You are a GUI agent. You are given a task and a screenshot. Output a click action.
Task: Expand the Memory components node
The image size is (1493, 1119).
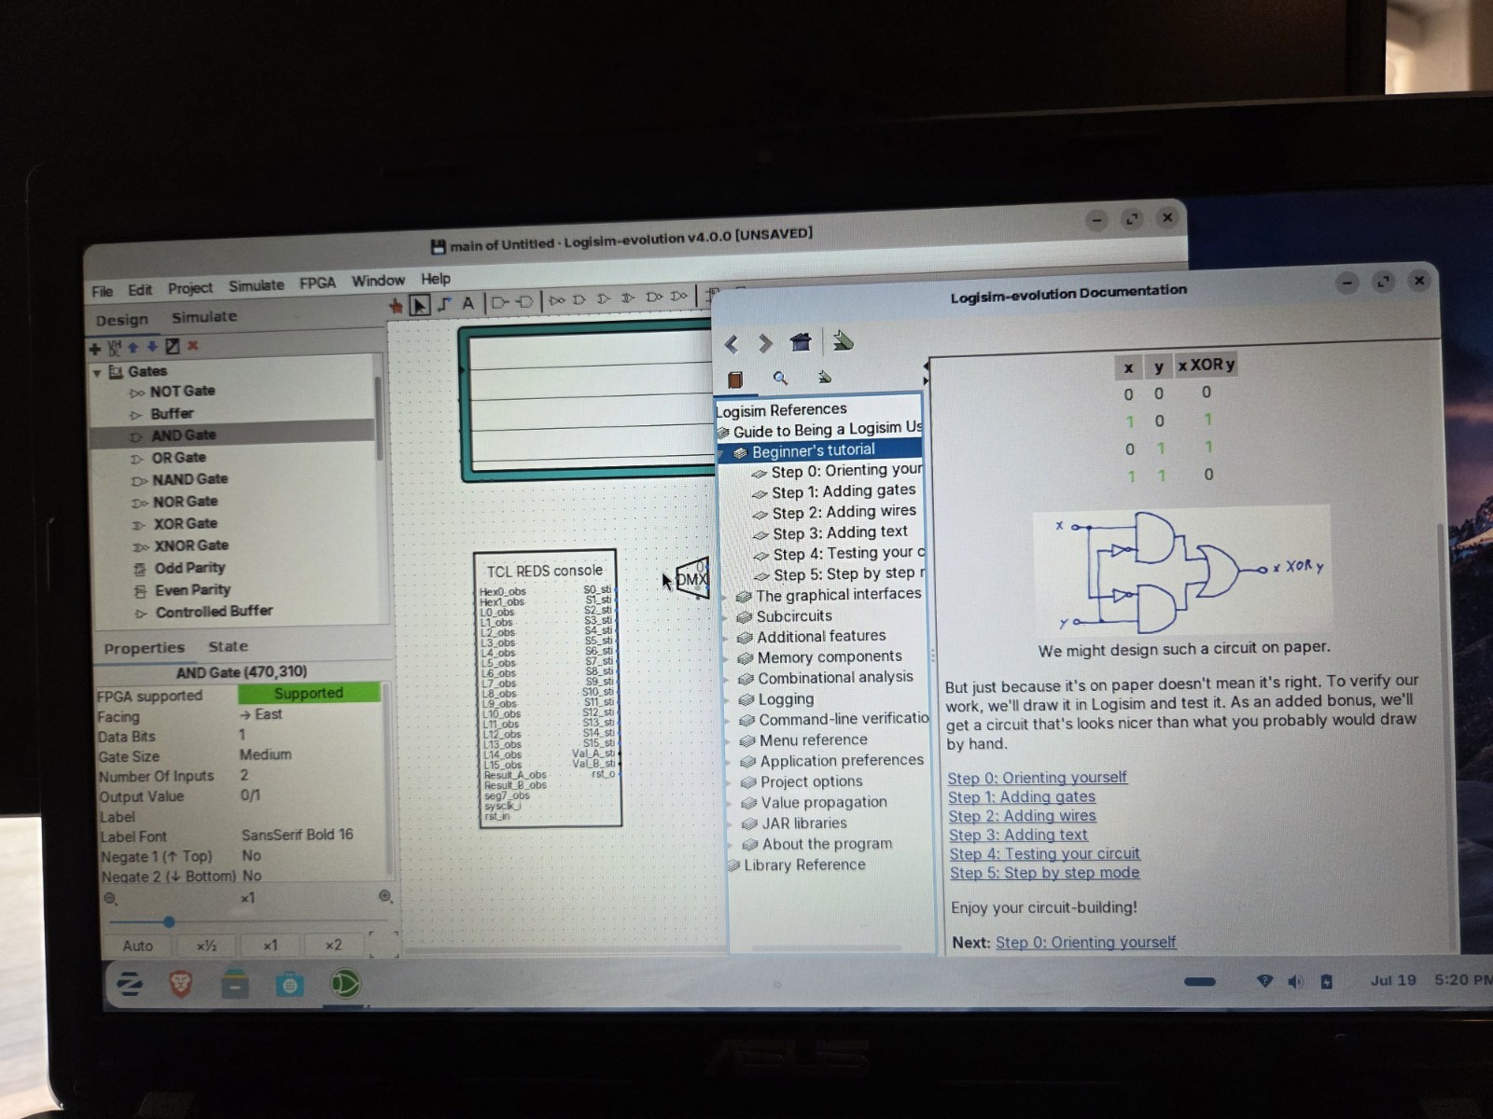727,657
